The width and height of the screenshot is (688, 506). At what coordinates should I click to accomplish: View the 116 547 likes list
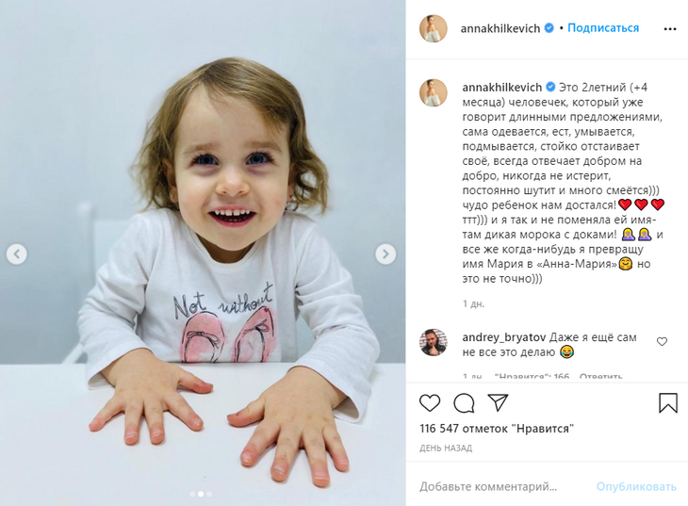pos(497,429)
